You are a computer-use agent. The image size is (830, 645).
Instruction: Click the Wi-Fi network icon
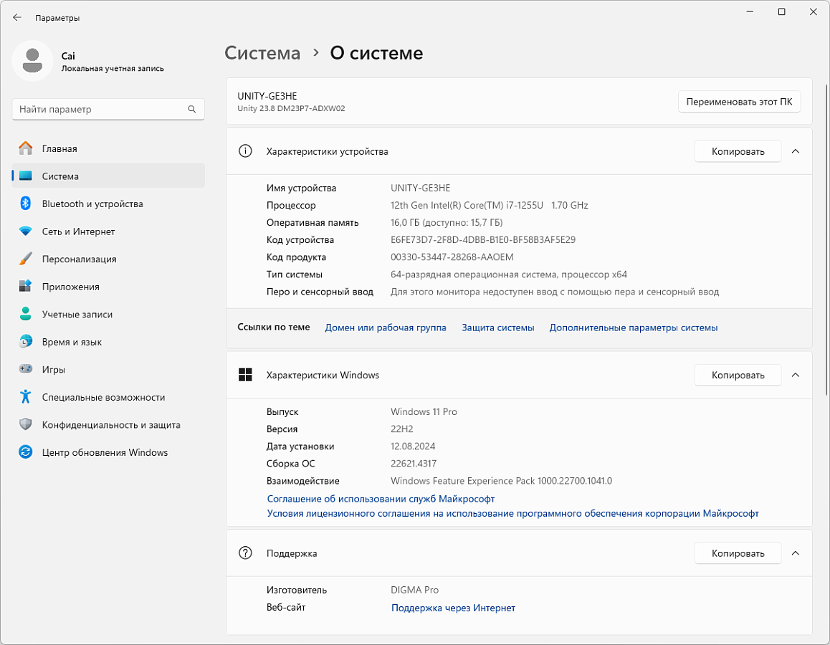coord(25,231)
